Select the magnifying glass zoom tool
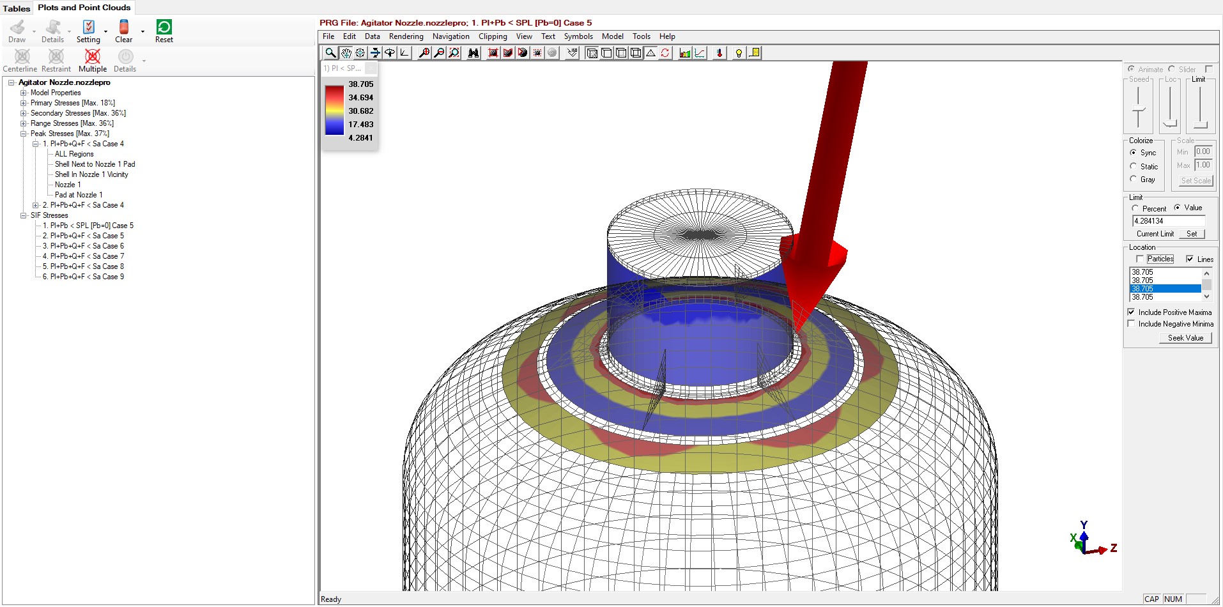 pyautogui.click(x=330, y=53)
